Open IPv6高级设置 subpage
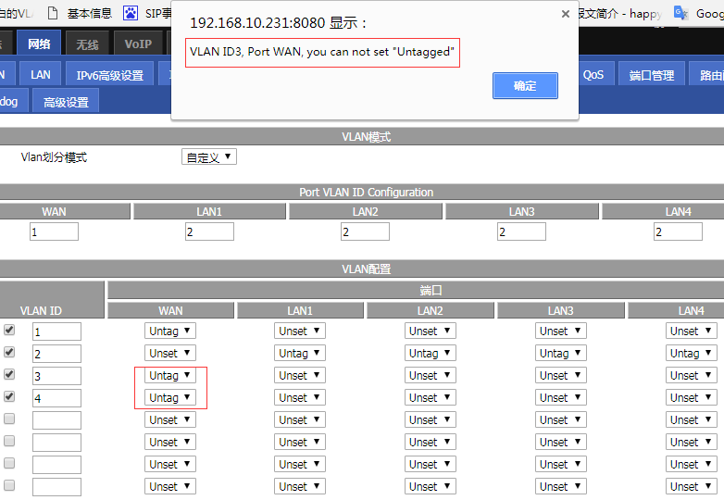 109,75
